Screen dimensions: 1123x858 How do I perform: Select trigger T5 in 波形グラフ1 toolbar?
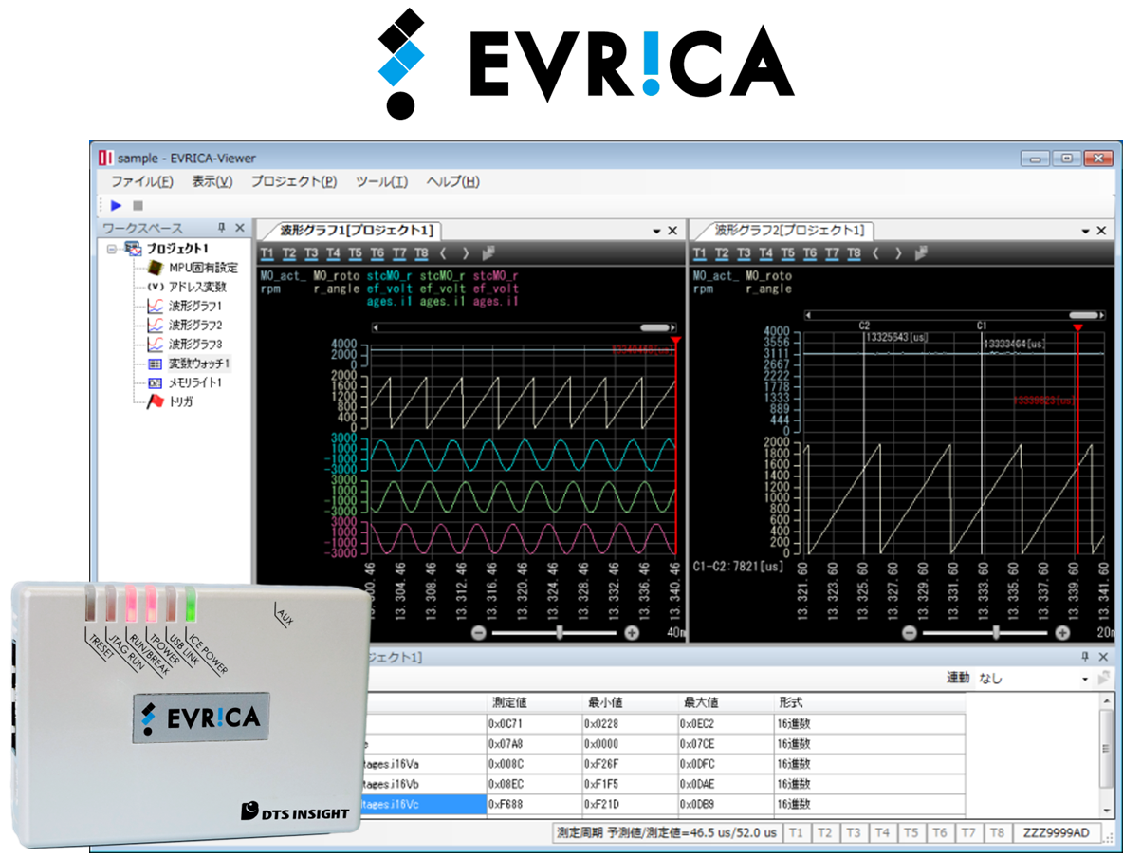356,253
